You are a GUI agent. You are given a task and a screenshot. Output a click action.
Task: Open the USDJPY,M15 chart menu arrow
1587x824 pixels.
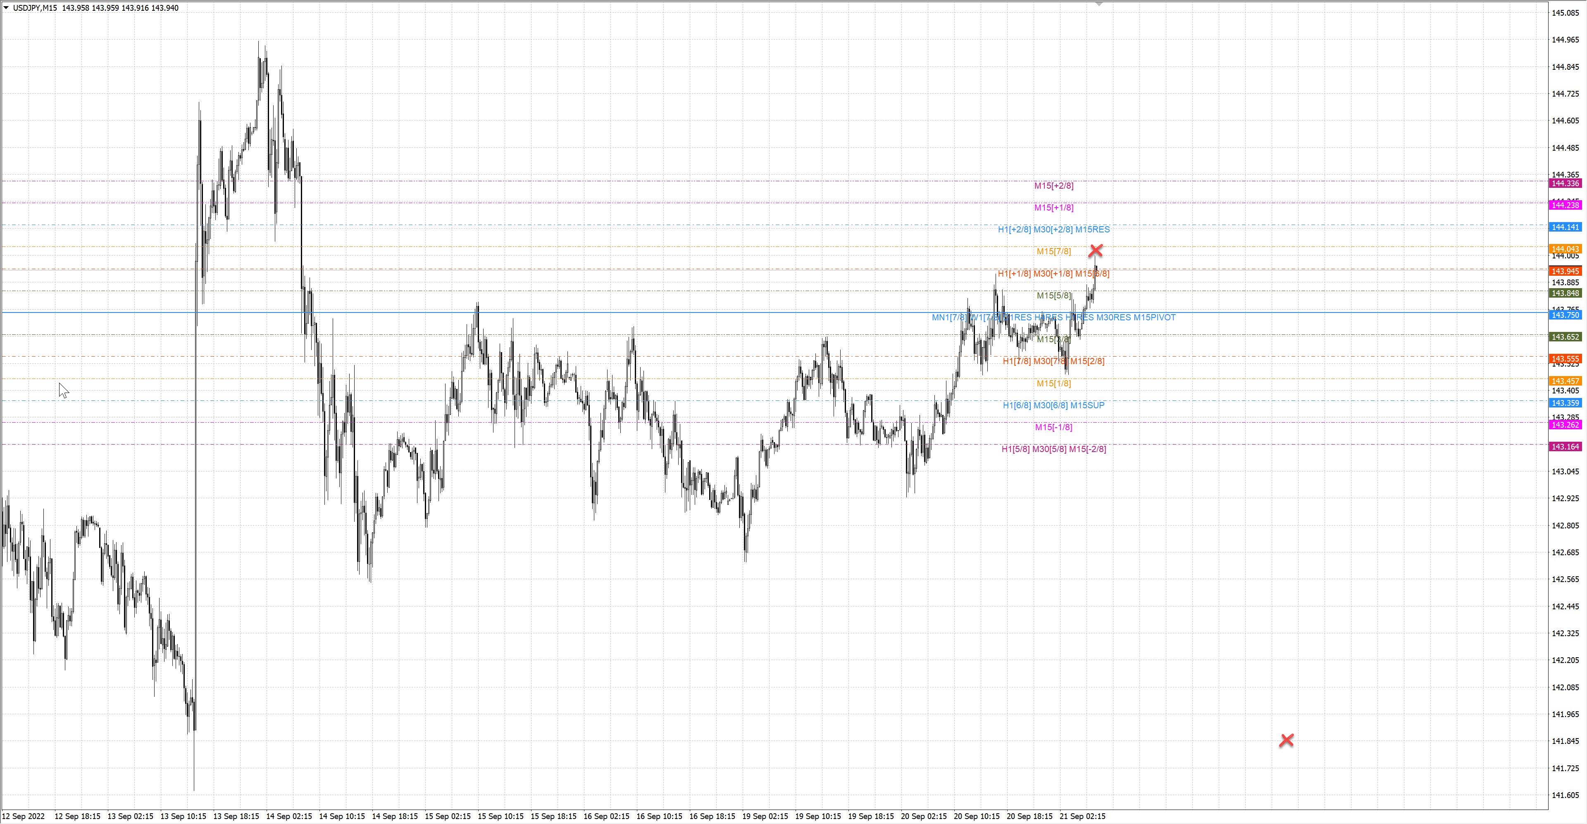[x=6, y=8]
